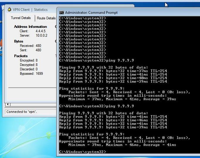
Task: Click the Packets section heading
Action: coord(21,56)
